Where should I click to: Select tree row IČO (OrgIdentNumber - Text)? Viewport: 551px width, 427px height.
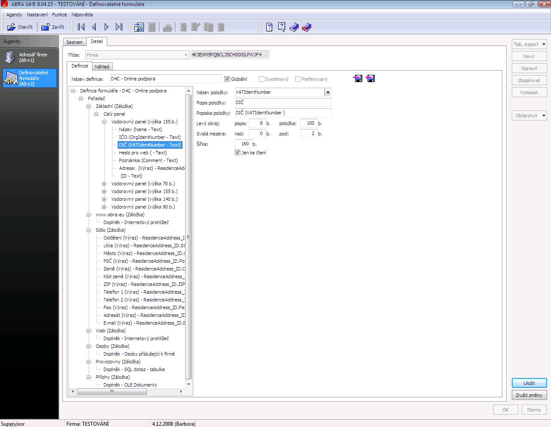[x=149, y=137]
